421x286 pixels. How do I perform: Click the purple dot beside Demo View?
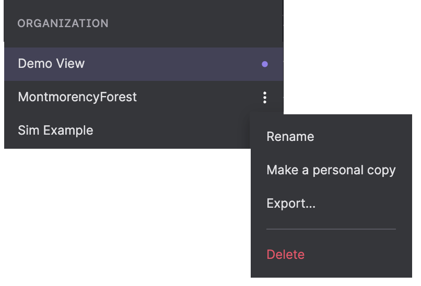265,64
